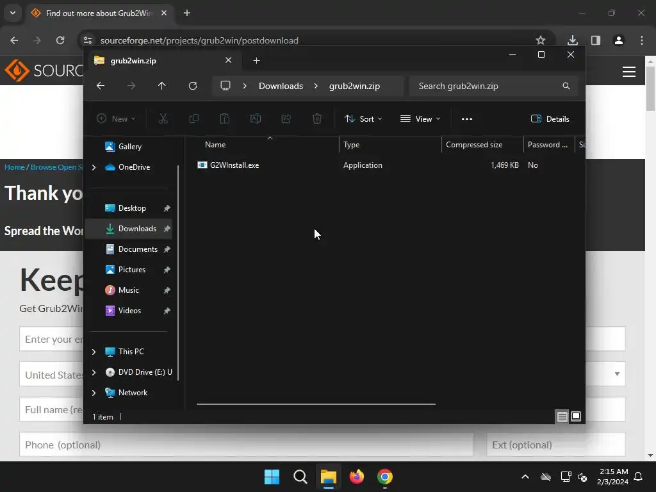Click Chrome icon in taskbar
Viewport: 656px width, 492px height.
coord(385,477)
